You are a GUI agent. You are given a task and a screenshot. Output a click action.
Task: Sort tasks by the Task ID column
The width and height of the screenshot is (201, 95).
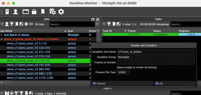tap(114, 31)
